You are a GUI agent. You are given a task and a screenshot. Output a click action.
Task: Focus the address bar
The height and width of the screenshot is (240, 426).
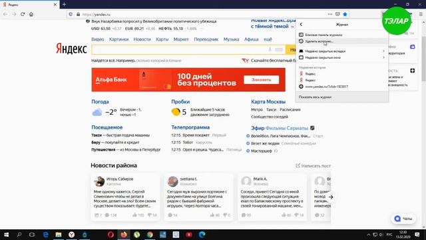204,14
